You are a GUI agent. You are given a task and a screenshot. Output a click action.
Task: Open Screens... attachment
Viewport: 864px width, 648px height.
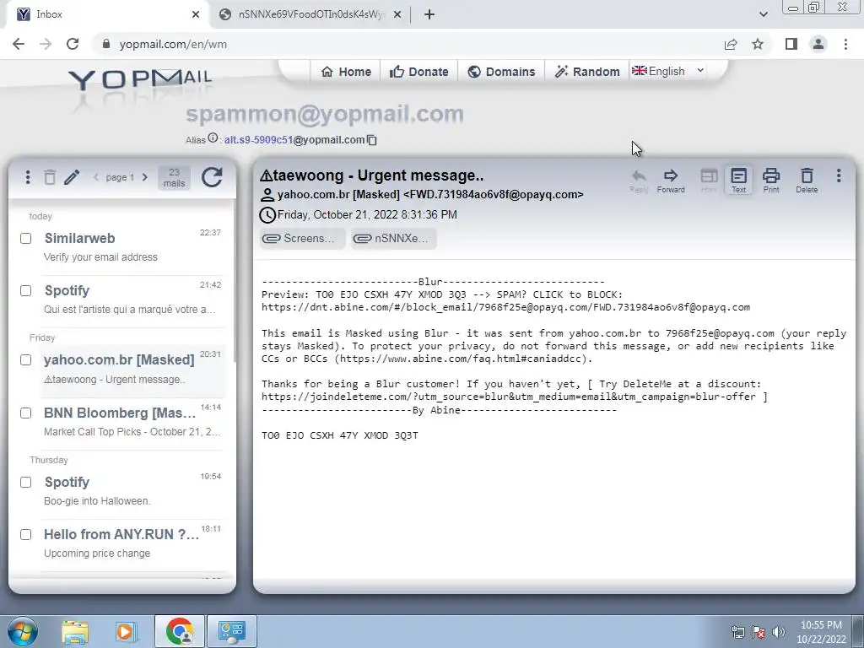(303, 239)
